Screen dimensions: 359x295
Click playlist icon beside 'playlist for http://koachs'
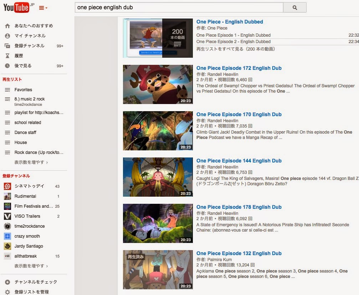(x=7, y=113)
